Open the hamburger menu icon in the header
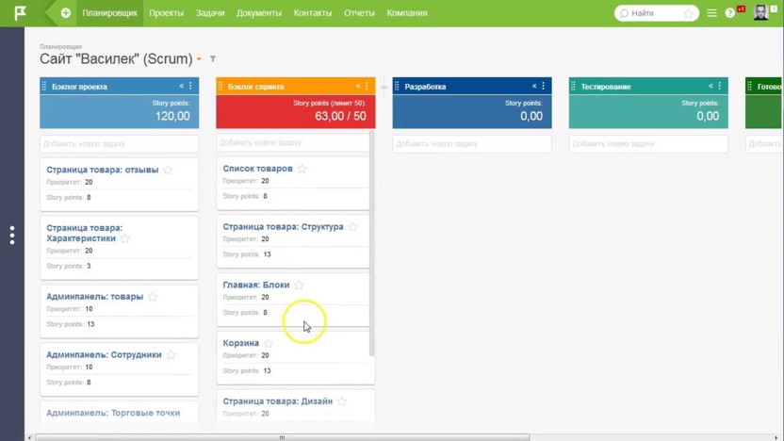The image size is (784, 441). point(712,13)
